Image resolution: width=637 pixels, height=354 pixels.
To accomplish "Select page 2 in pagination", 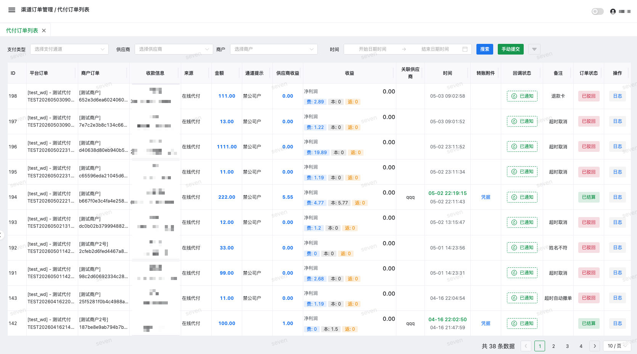I will [553, 346].
